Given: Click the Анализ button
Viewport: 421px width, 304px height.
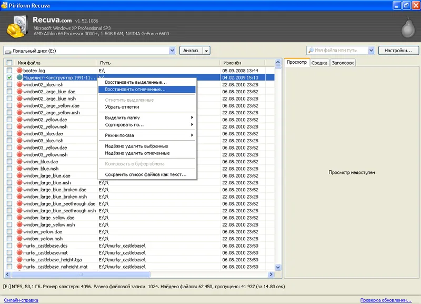Looking at the screenshot, I should coord(191,51).
